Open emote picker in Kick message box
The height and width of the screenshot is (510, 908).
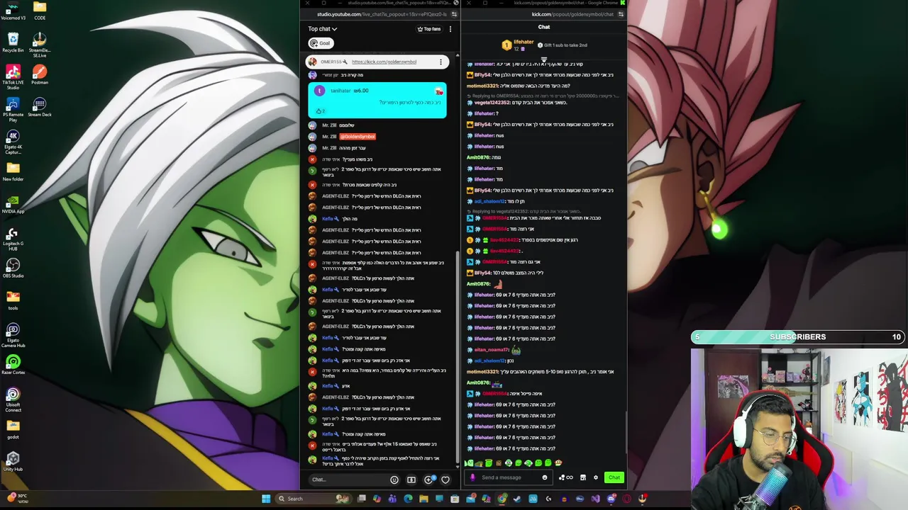[545, 477]
